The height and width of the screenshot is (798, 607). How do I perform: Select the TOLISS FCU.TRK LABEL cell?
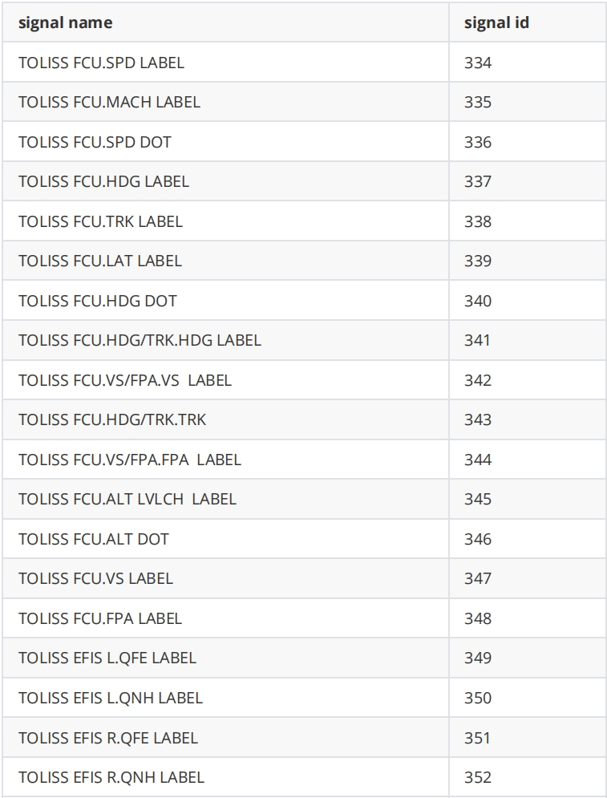pyautogui.click(x=100, y=221)
